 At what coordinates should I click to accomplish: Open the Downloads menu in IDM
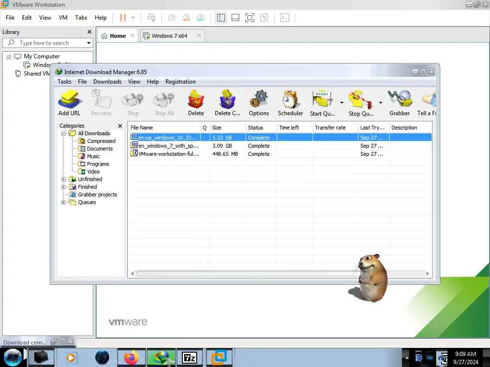[107, 82]
